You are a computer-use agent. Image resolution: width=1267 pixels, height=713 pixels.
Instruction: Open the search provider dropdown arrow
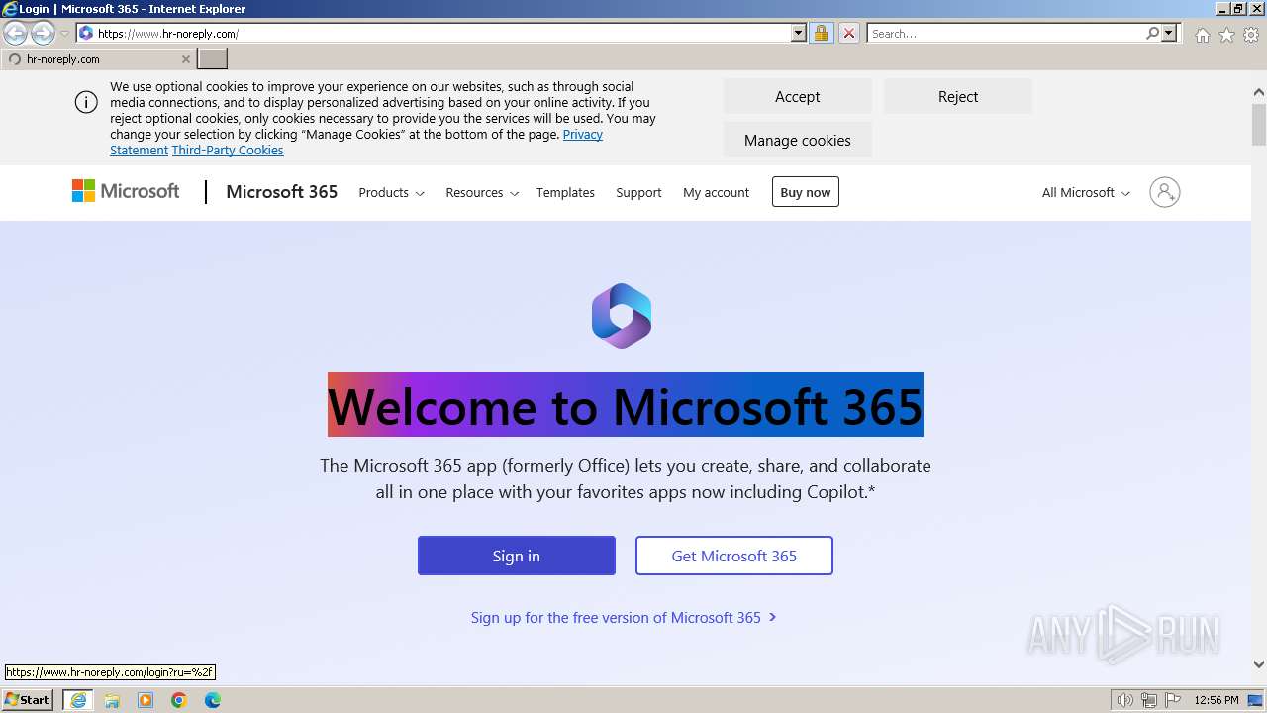pos(1169,33)
